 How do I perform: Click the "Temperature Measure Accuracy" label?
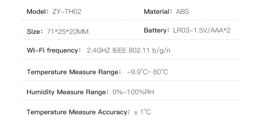point(77,112)
